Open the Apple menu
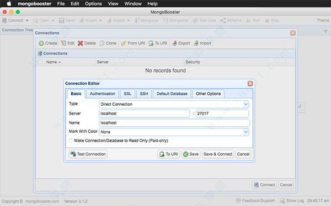The height and width of the screenshot is (206, 331). pyautogui.click(x=9, y=4)
